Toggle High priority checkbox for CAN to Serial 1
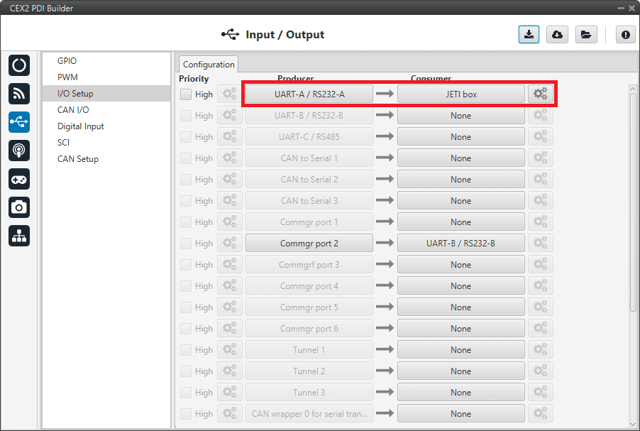 186,158
